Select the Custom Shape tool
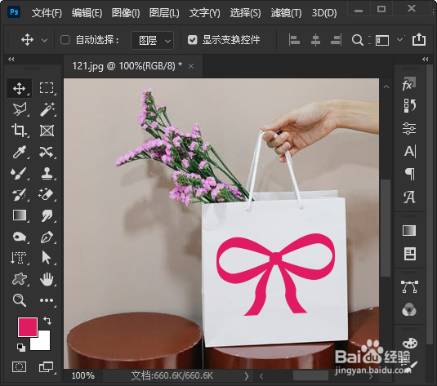This screenshot has width=437, height=386. click(x=20, y=279)
